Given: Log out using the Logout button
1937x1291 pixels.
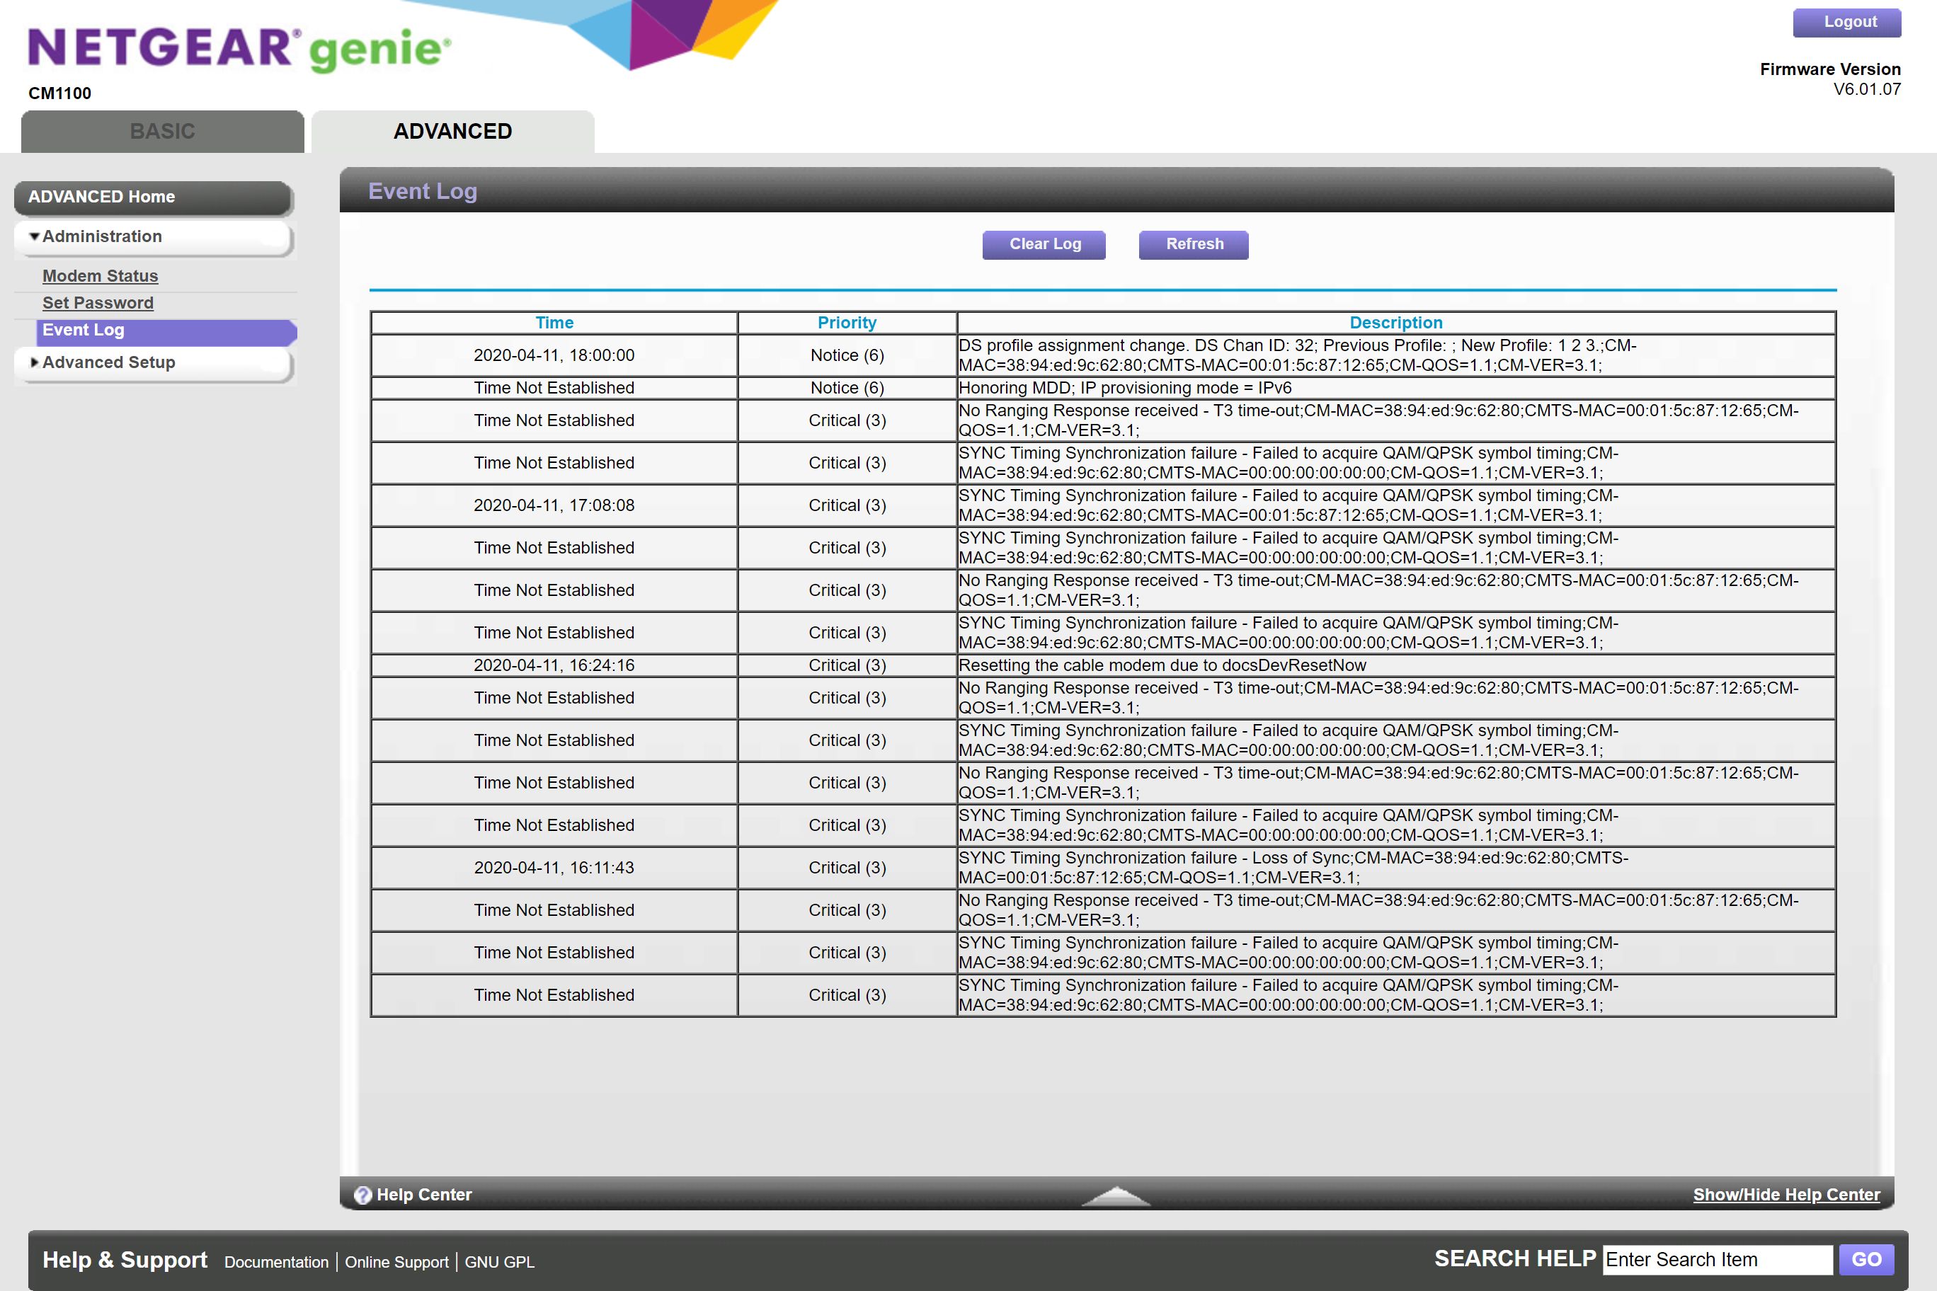Looking at the screenshot, I should tap(1847, 22).
